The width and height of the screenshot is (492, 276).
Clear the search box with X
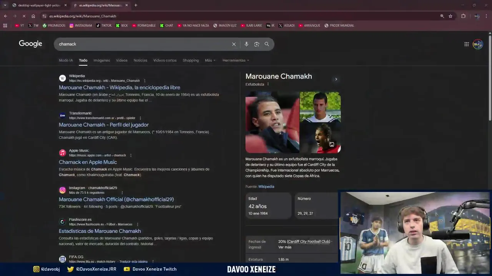click(x=234, y=44)
